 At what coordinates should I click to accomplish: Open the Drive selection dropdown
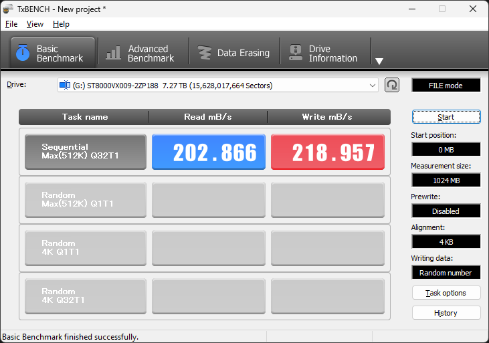click(373, 85)
